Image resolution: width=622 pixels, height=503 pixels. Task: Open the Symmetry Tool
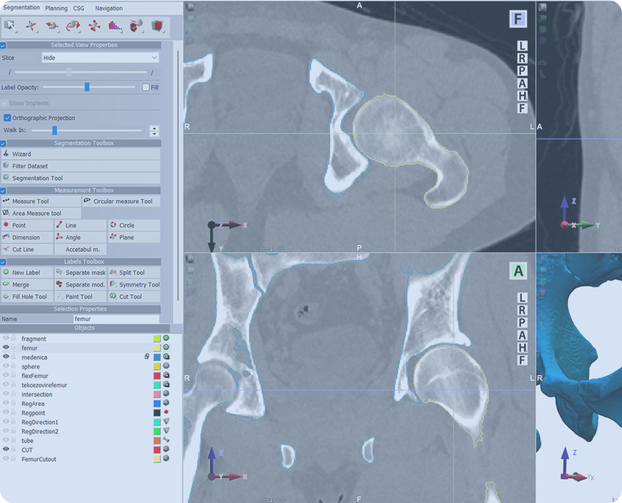tap(134, 285)
